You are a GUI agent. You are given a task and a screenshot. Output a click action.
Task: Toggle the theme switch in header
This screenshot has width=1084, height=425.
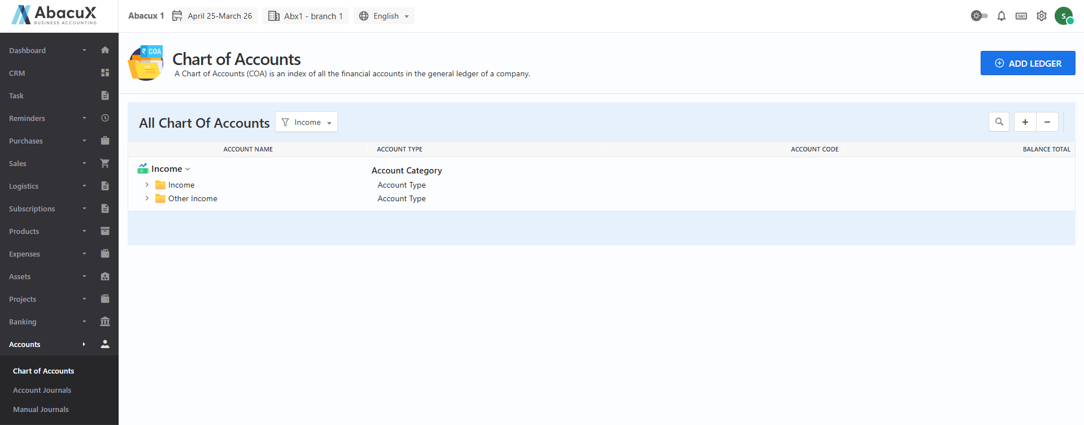[x=979, y=16]
